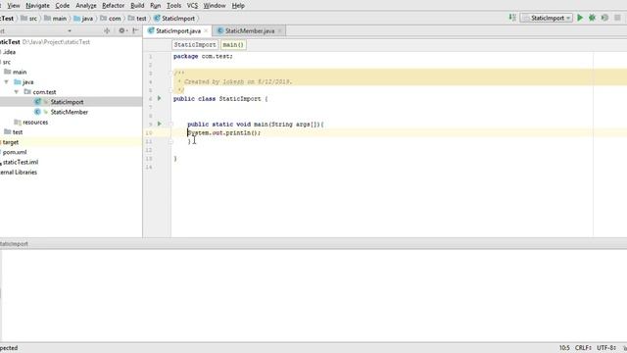Select the .idea folder

(x=9, y=52)
